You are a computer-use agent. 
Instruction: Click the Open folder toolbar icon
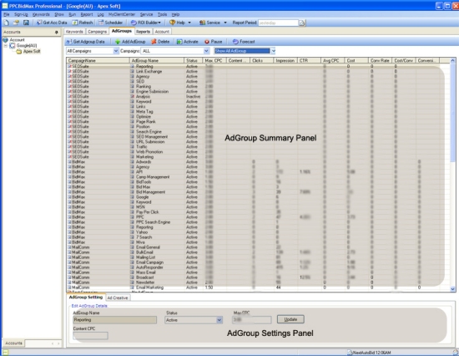[16, 23]
